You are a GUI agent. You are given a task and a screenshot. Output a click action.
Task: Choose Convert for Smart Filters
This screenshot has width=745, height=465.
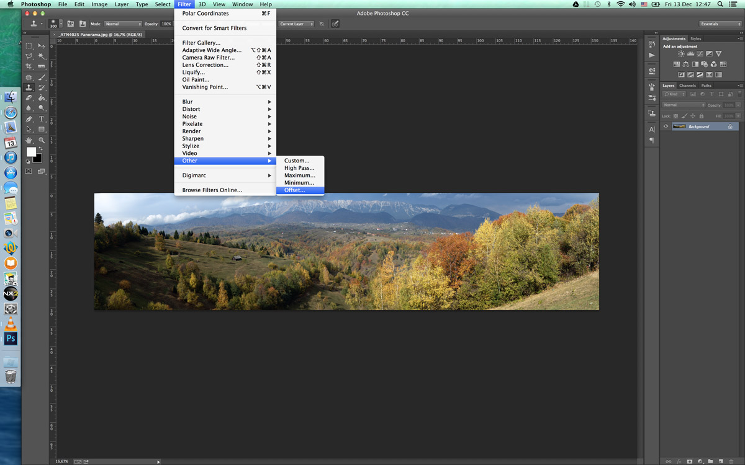pyautogui.click(x=214, y=28)
